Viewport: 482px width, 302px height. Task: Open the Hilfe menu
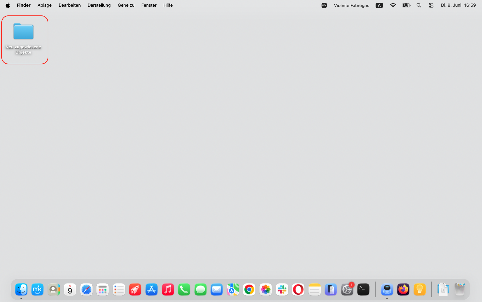168,5
